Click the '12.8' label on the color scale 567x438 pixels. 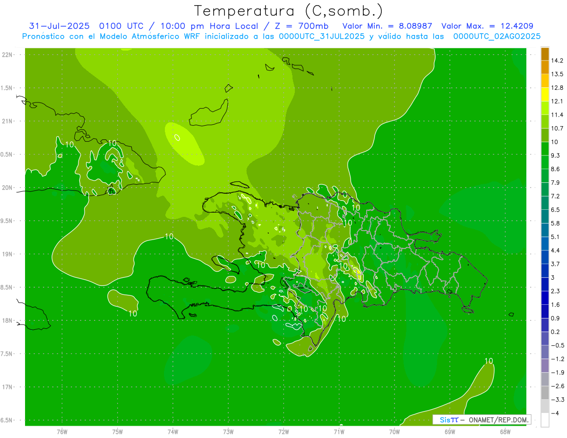click(x=557, y=87)
